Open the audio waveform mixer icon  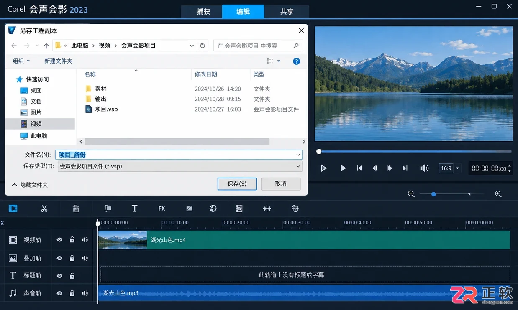(267, 208)
